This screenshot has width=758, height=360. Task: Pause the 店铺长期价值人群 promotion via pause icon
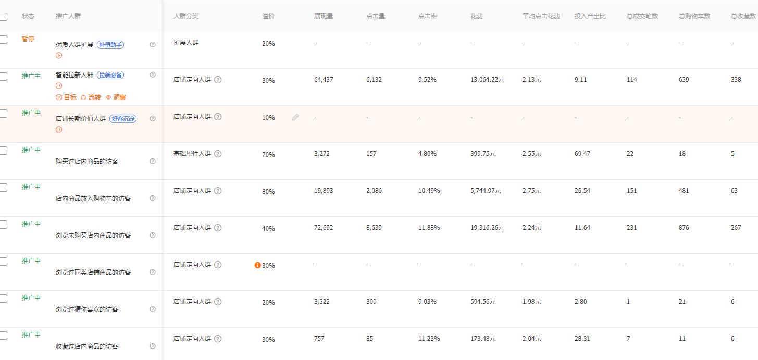coord(58,129)
